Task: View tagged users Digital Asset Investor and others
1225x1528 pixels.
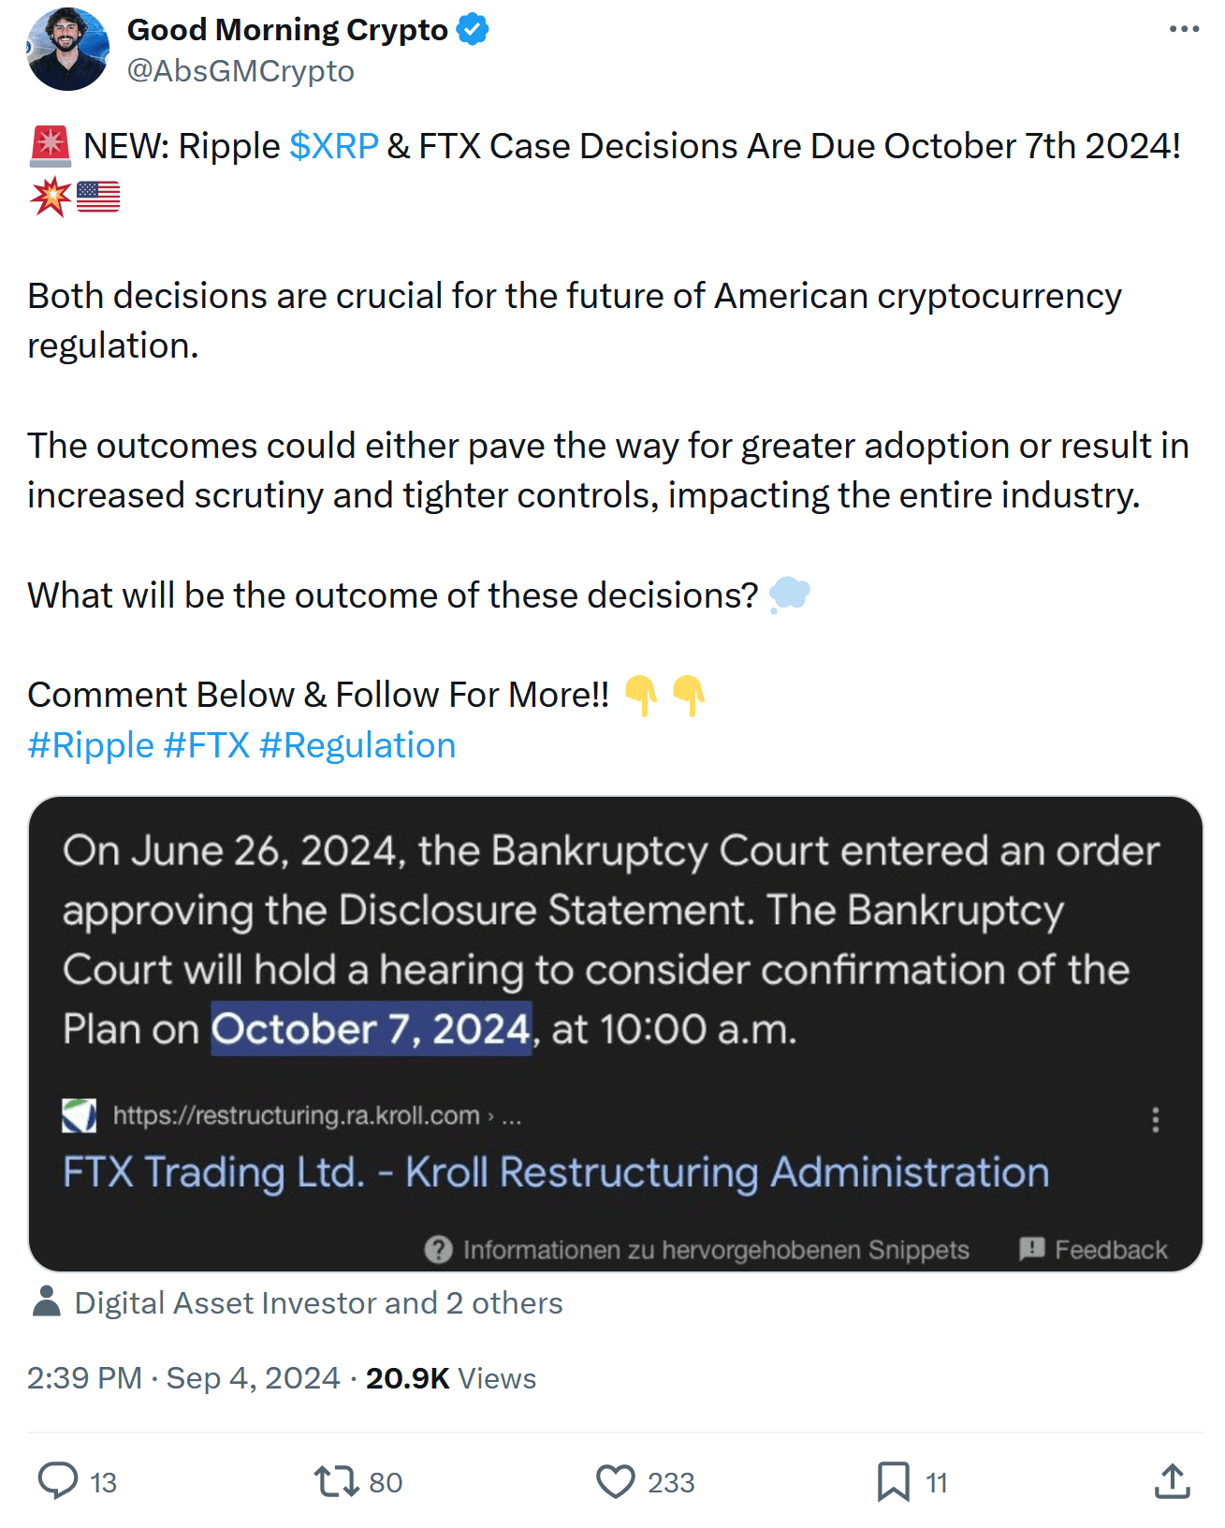Action: tap(318, 1302)
